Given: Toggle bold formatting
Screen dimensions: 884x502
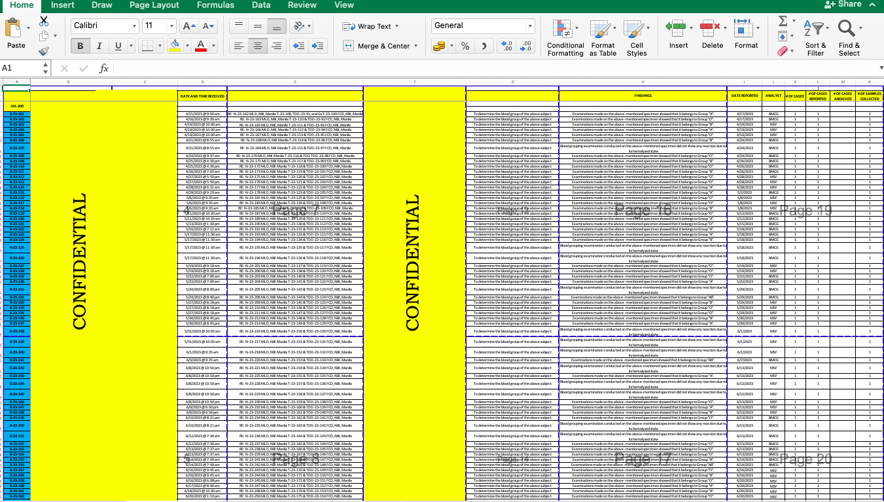Looking at the screenshot, I should tap(80, 46).
